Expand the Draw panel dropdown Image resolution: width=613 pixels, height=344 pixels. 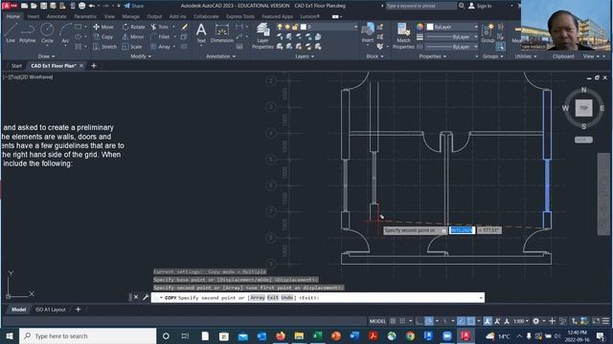click(46, 56)
